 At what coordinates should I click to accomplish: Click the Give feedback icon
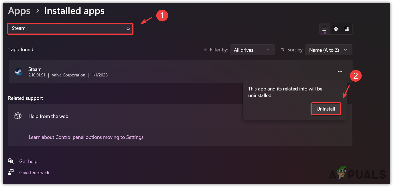pyautogui.click(x=11, y=172)
